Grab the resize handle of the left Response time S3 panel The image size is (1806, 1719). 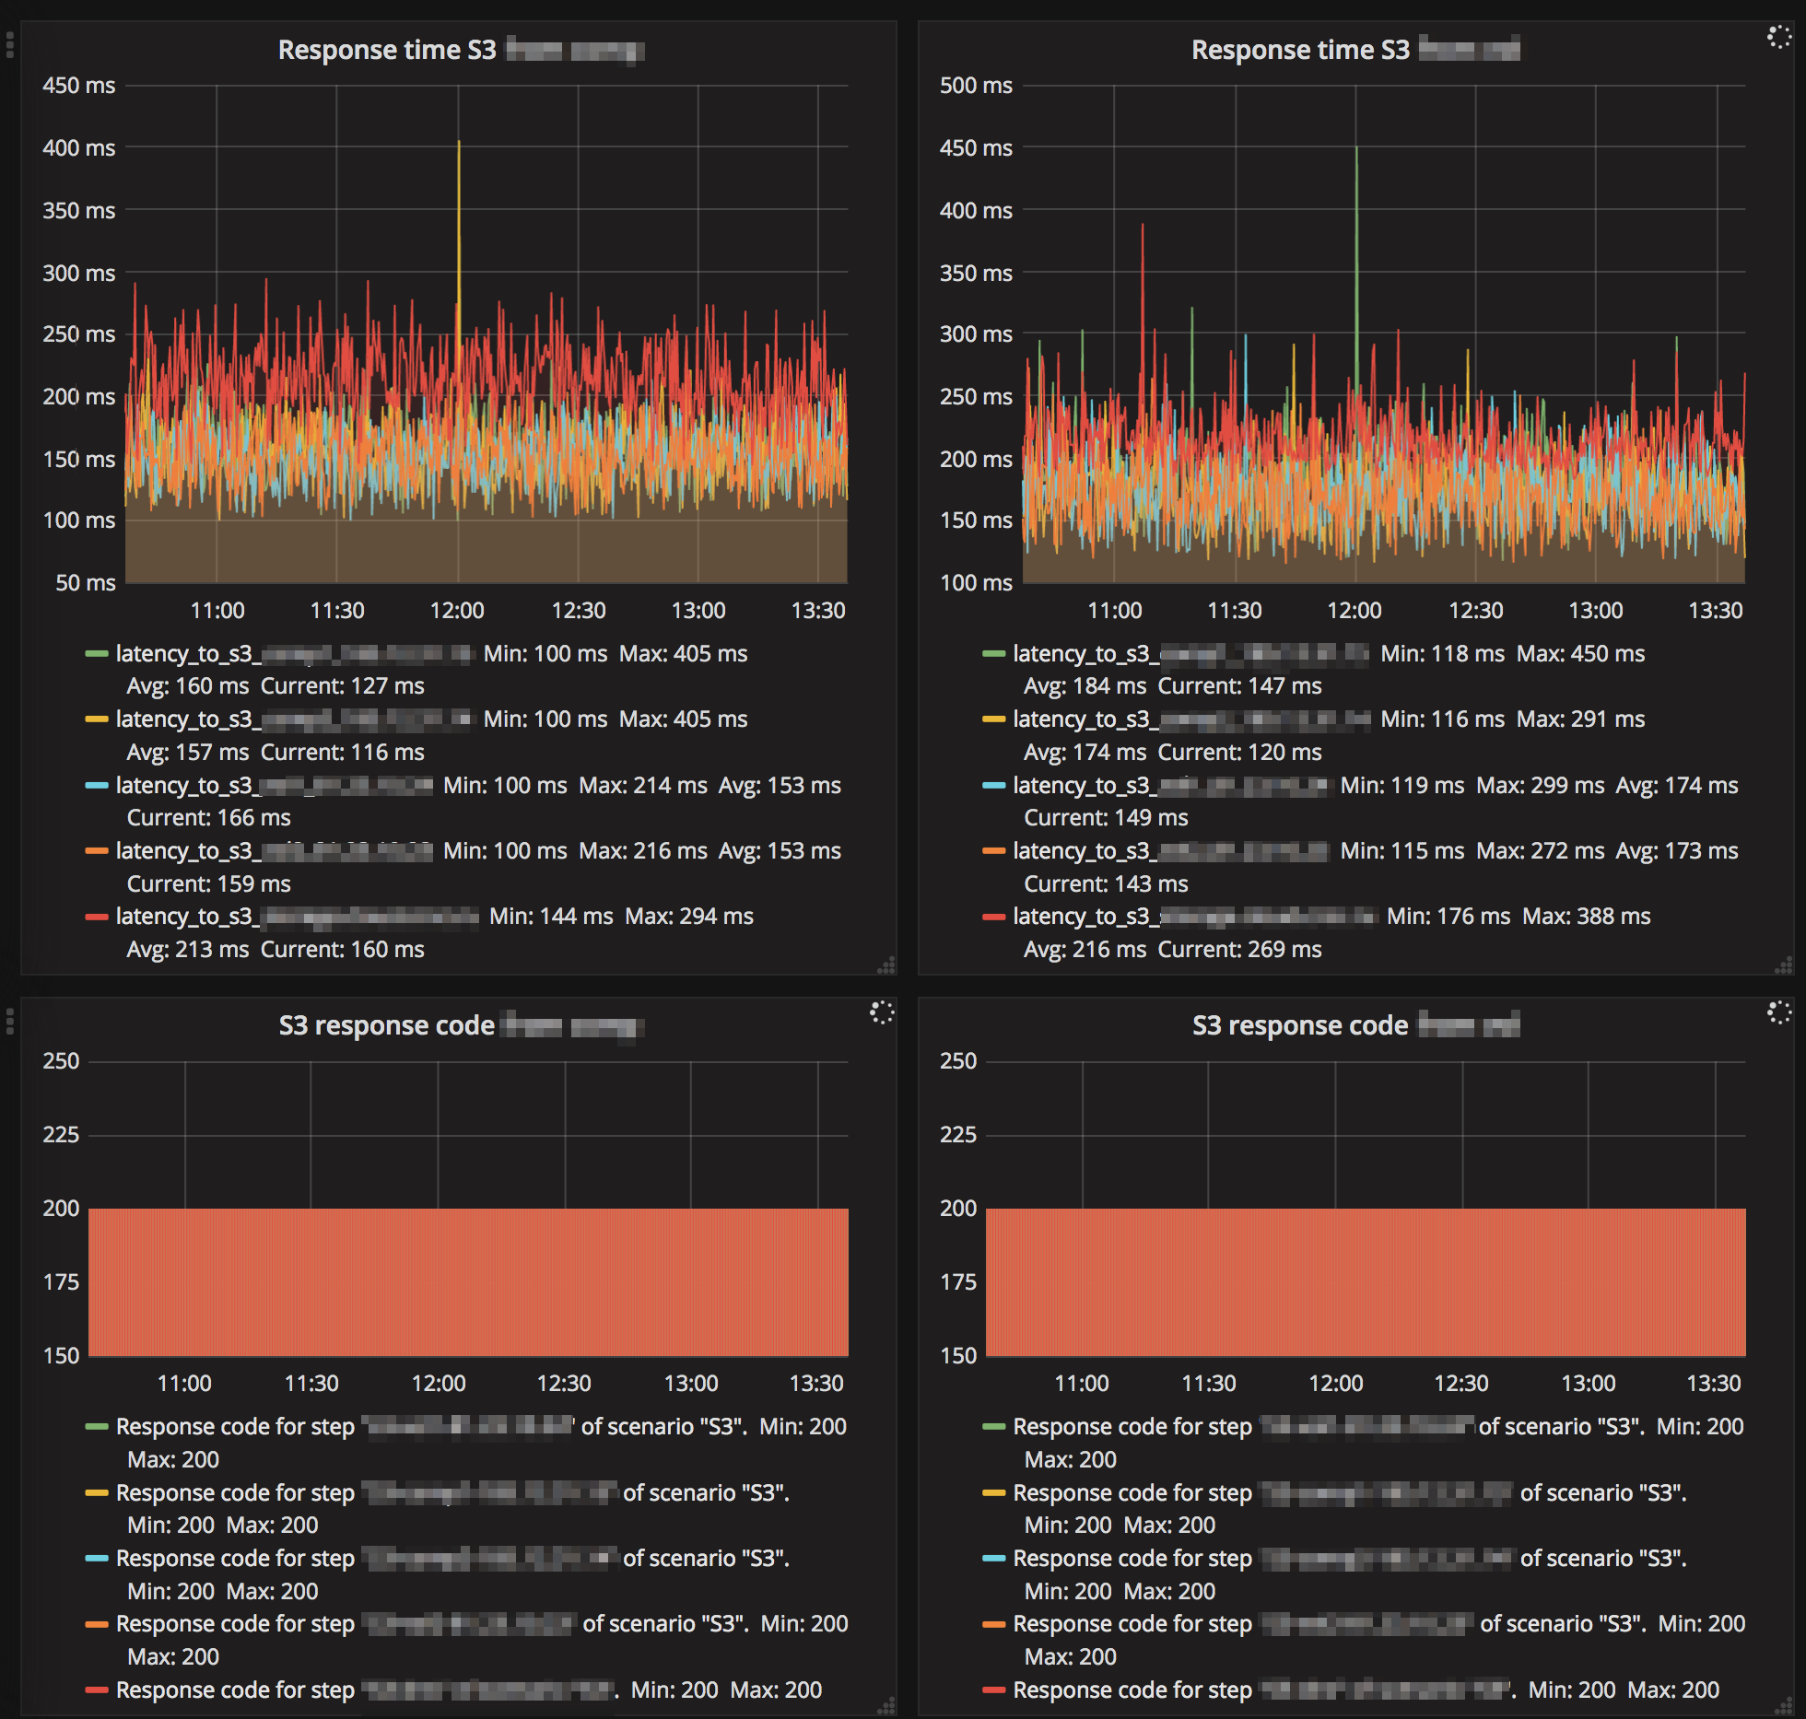tap(886, 965)
